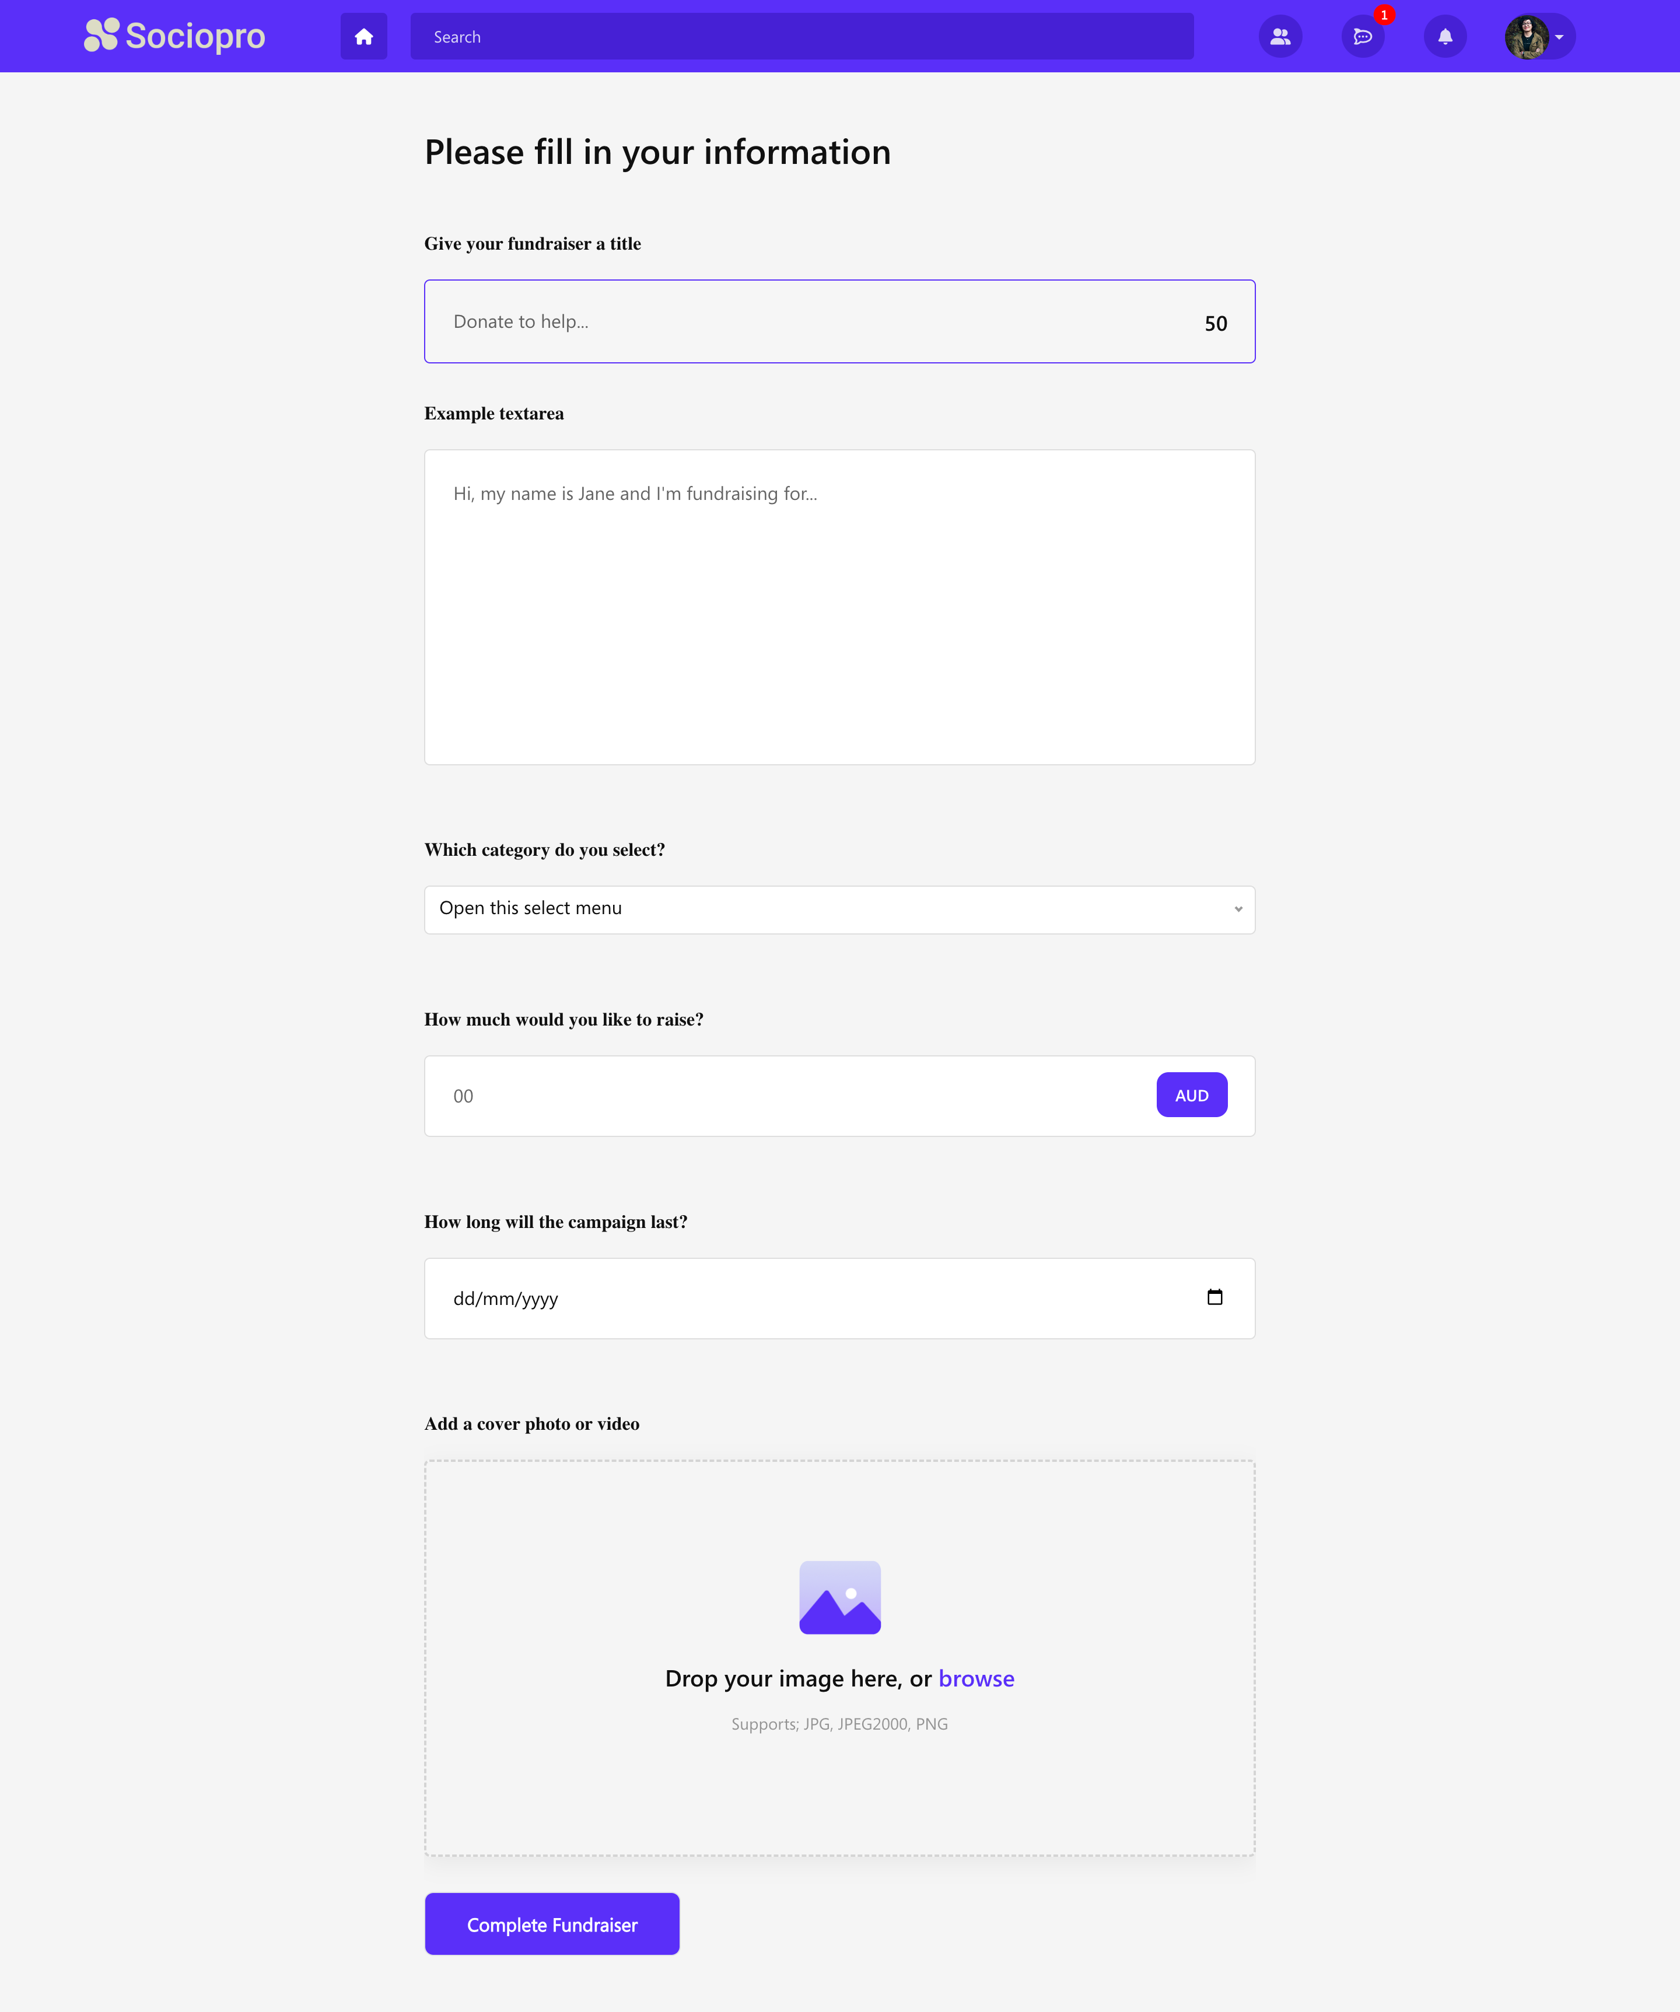The width and height of the screenshot is (1680, 2012).
Task: Click the fundraiser title input
Action: 814,322
